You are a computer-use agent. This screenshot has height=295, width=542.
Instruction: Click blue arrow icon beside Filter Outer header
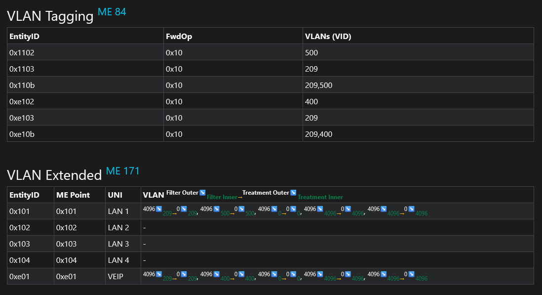coord(202,193)
